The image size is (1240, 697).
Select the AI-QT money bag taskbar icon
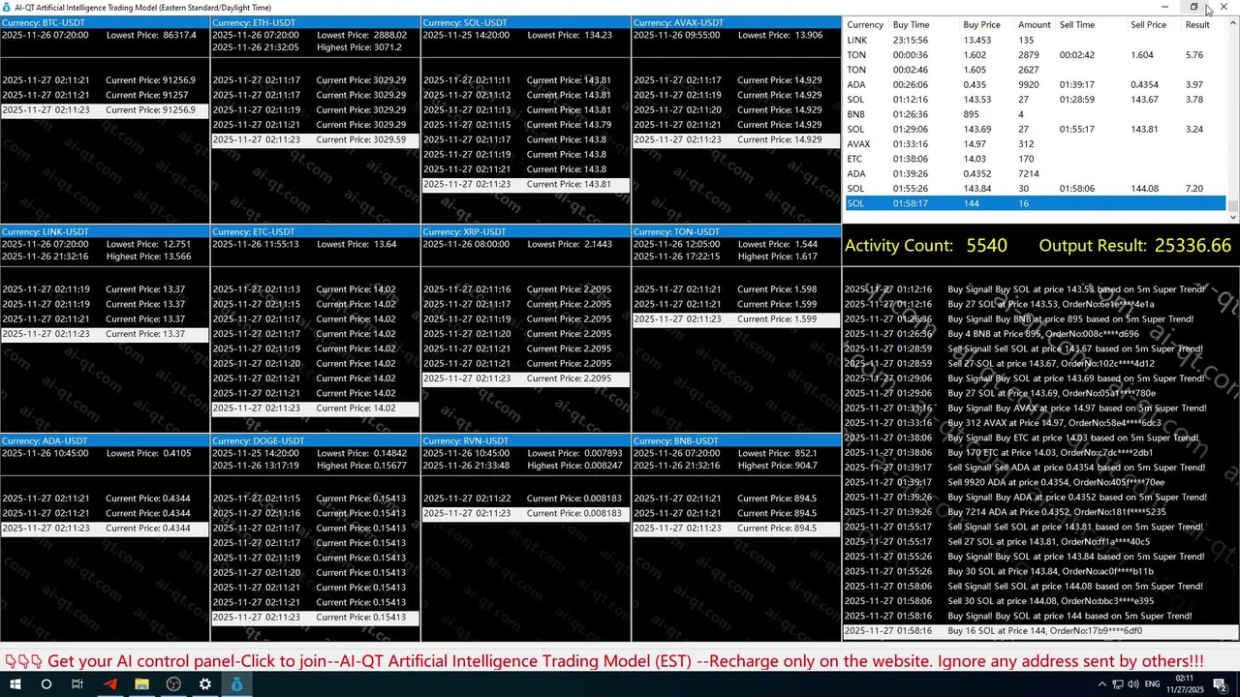[237, 684]
